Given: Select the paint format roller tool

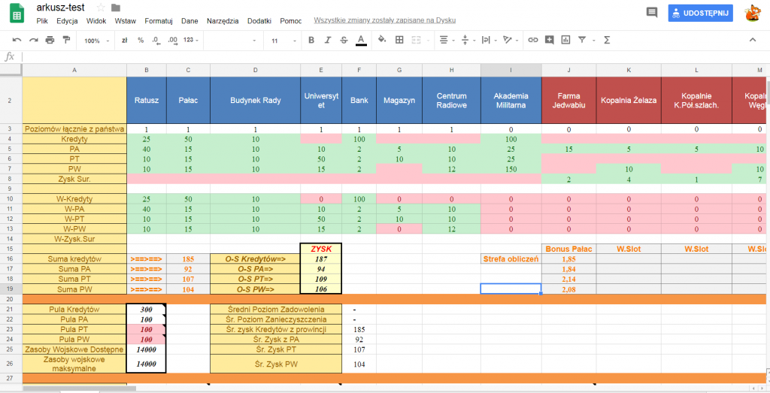Looking at the screenshot, I should (66, 40).
